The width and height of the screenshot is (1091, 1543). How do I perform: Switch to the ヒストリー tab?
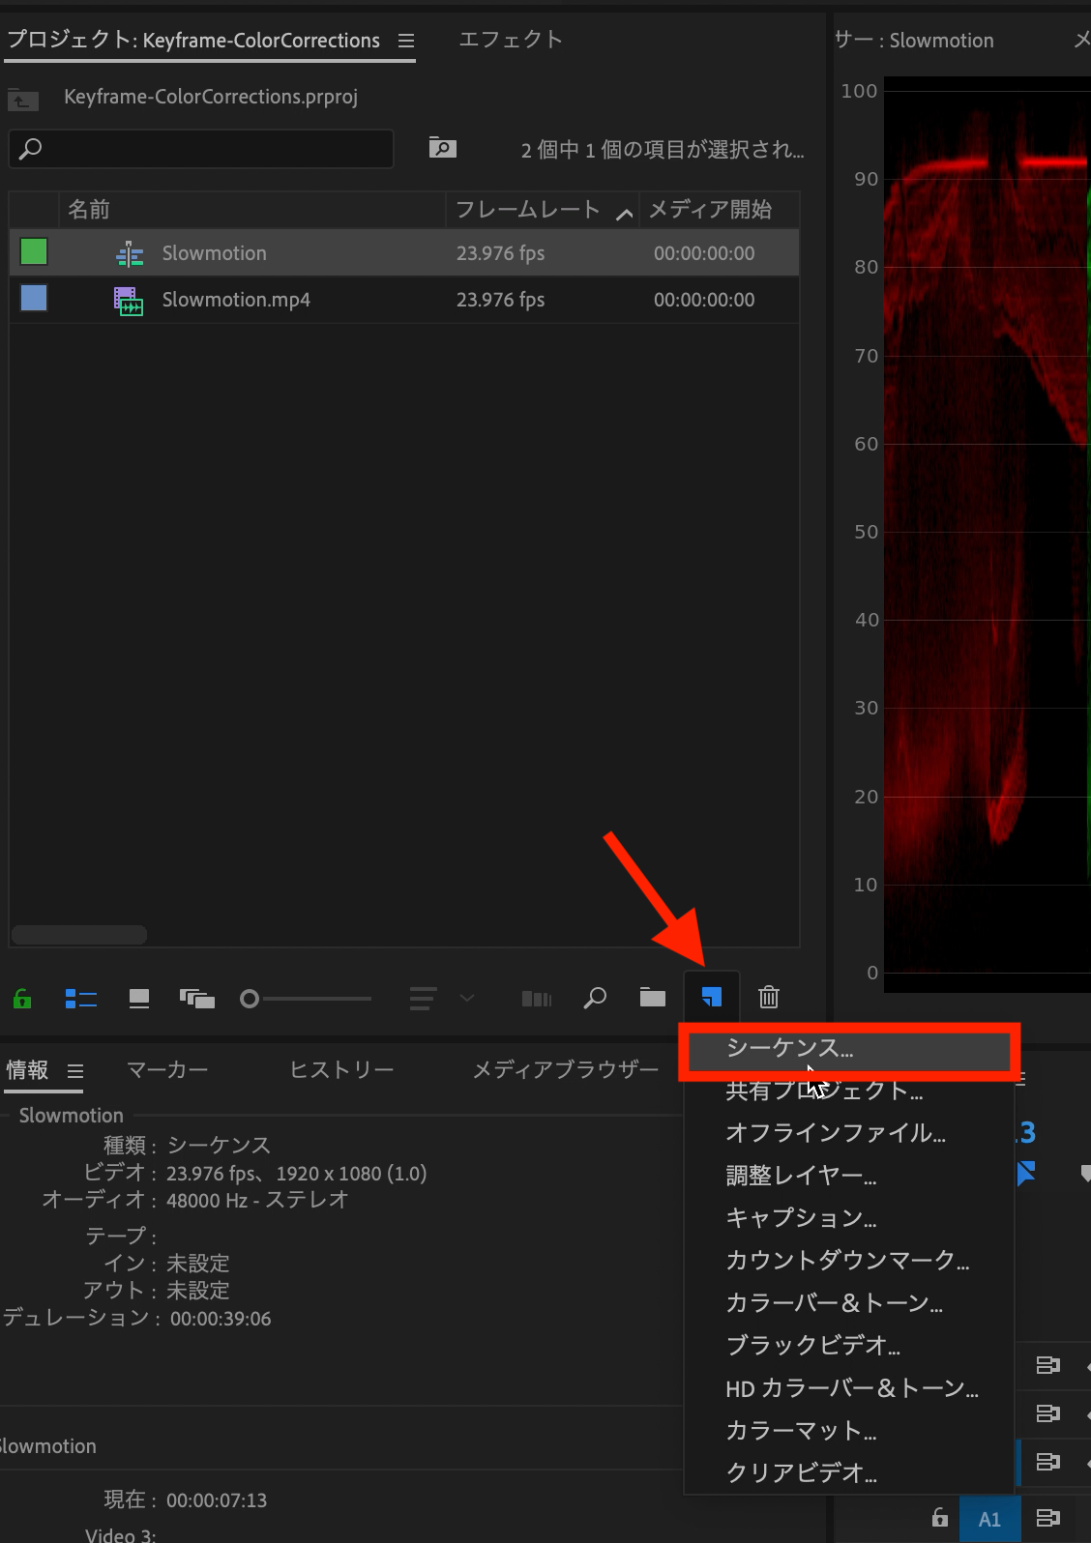341,1070
